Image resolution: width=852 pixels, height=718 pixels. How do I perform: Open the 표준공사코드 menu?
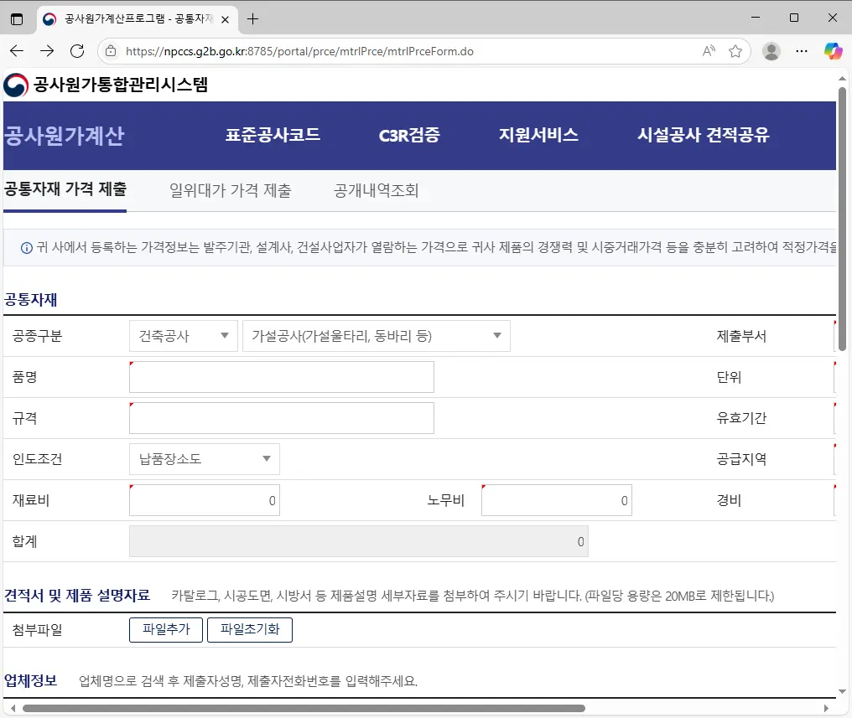pos(273,134)
